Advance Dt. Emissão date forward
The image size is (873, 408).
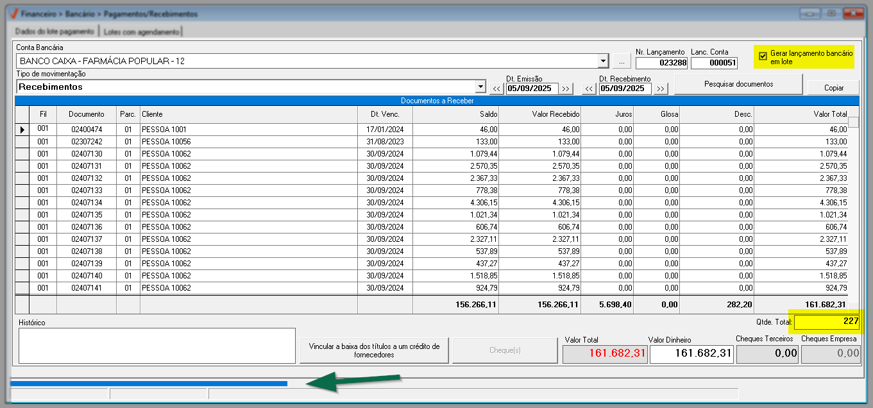(566, 89)
